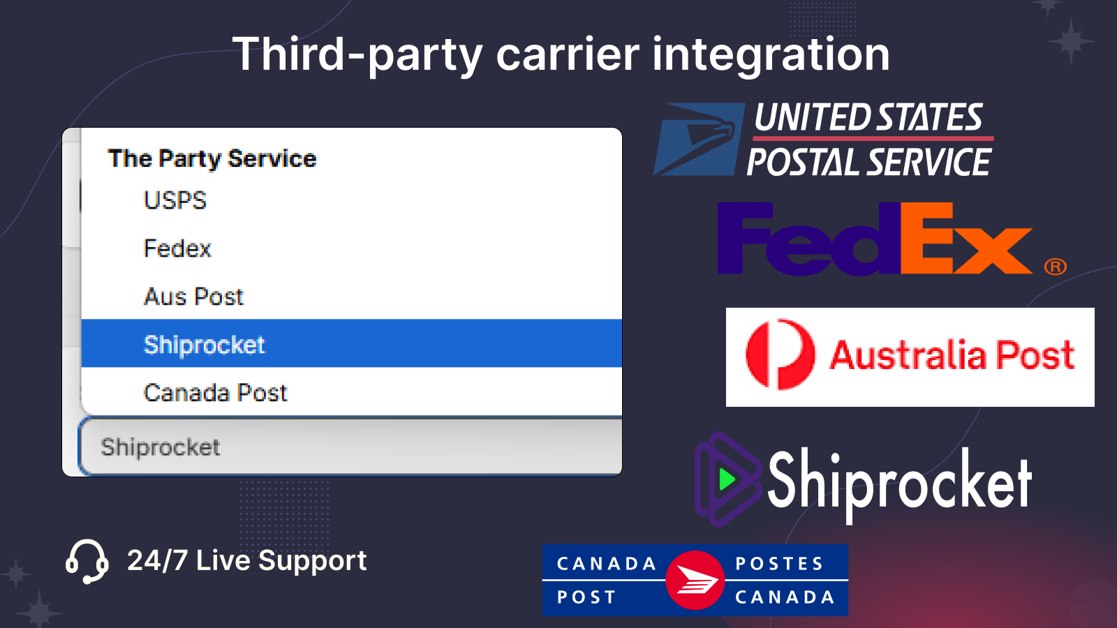The image size is (1117, 628).
Task: Click the Third-party carrier integration heading
Action: [x=561, y=56]
